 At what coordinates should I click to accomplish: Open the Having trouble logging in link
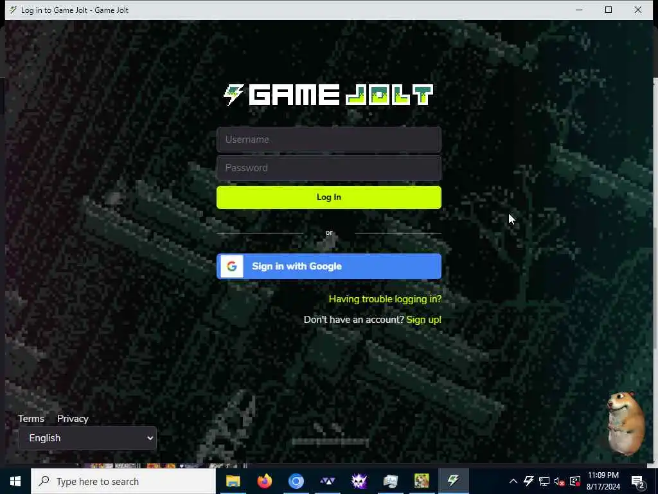[385, 299]
